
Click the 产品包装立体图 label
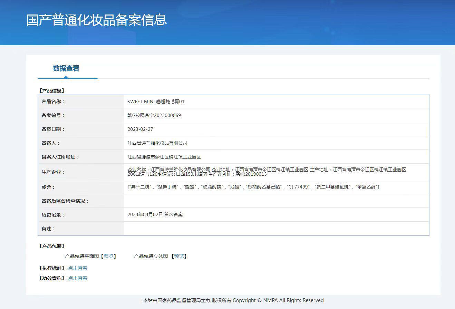coord(151,256)
